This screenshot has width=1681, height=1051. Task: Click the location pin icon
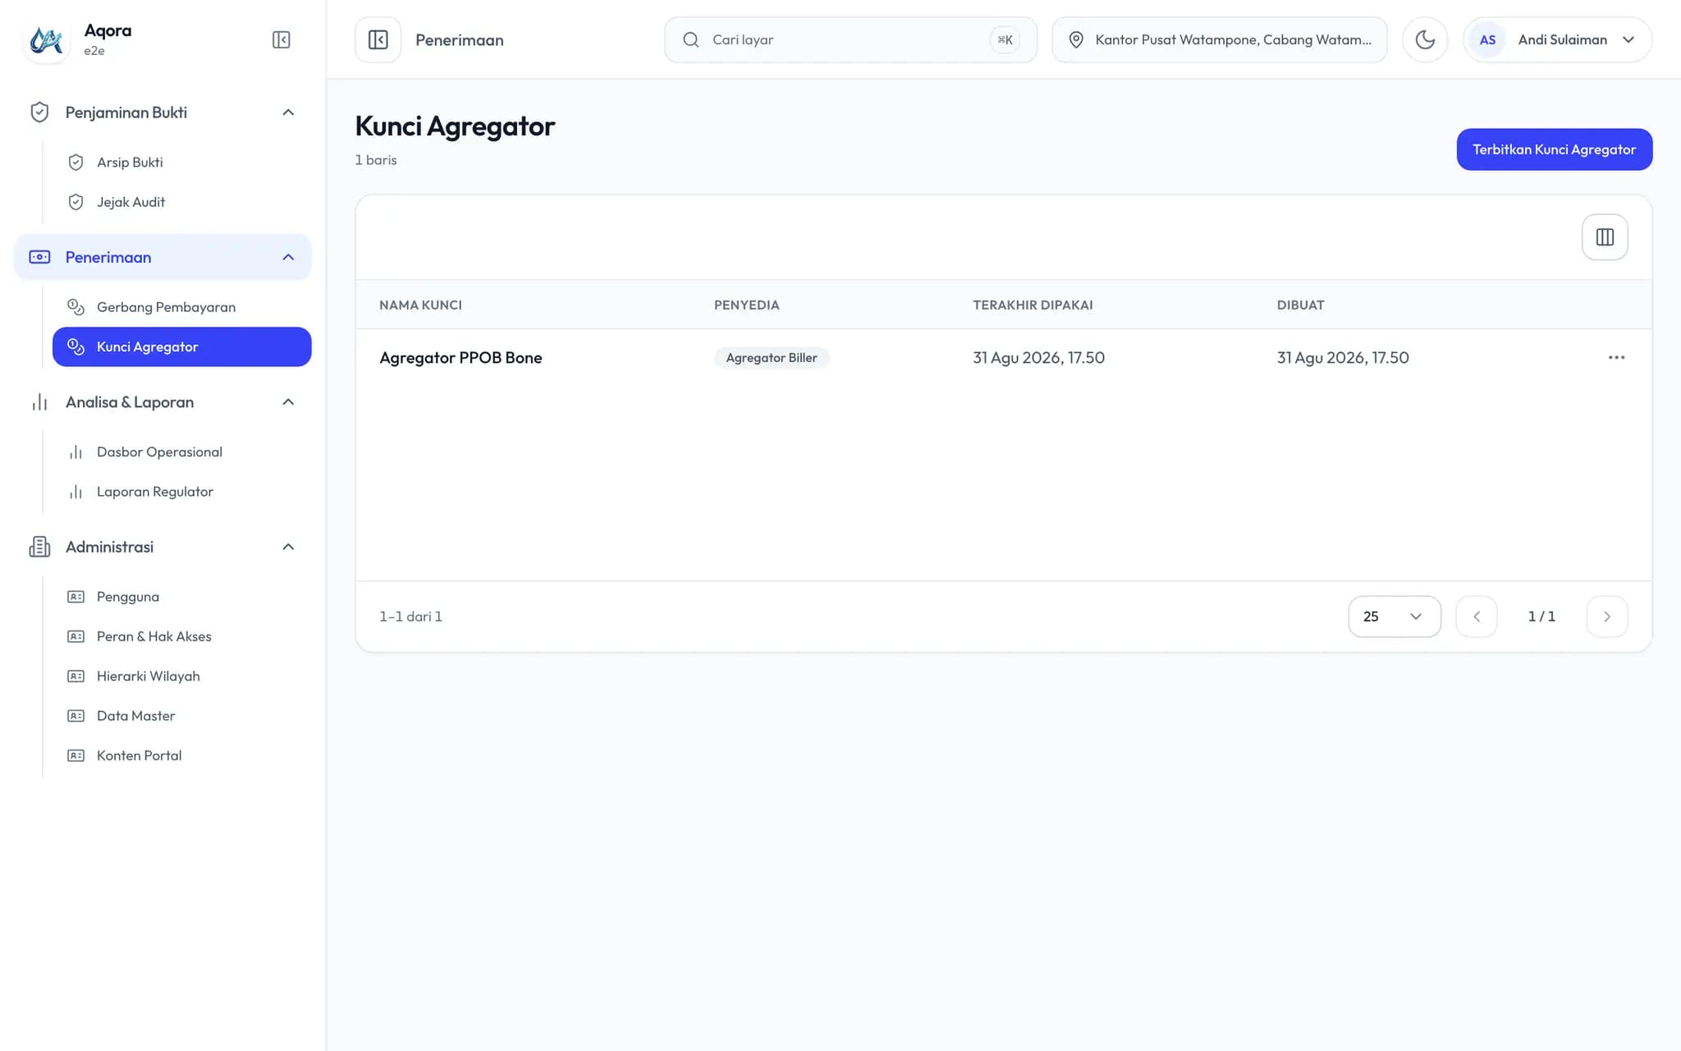pyautogui.click(x=1076, y=39)
